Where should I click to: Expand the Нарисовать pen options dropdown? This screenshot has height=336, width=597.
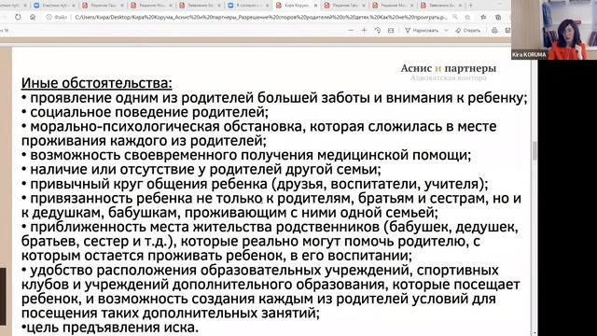446,30
